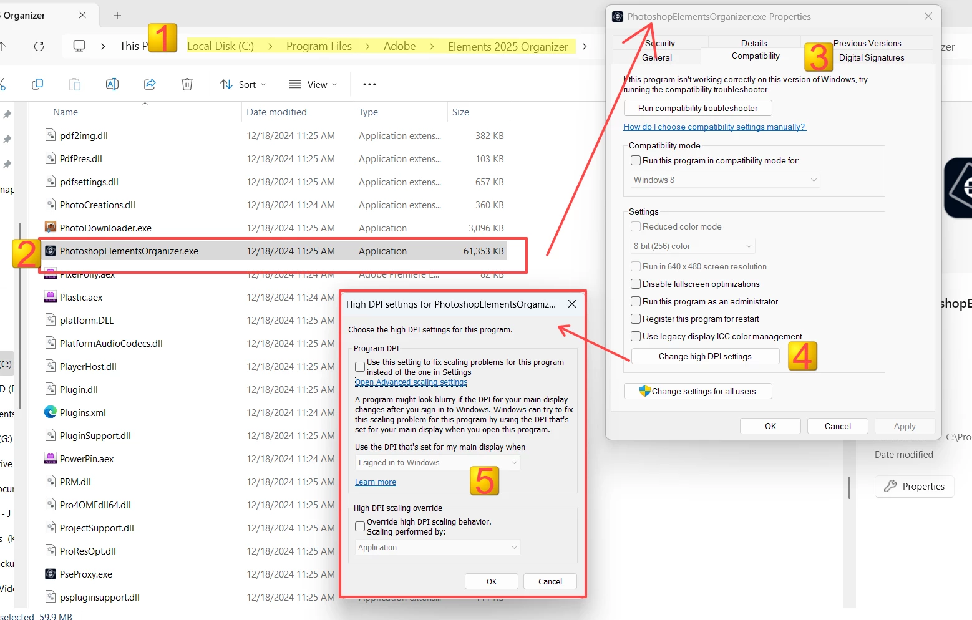Open Advanced scaling settings link
Screen dimensions: 972x620
[411, 382]
